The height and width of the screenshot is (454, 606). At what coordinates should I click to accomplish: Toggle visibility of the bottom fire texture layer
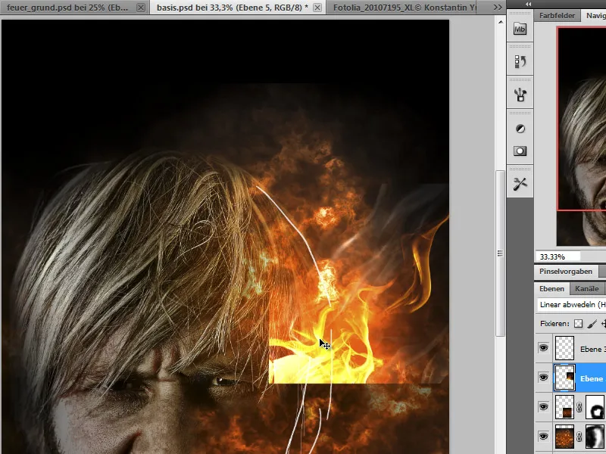[x=543, y=437]
